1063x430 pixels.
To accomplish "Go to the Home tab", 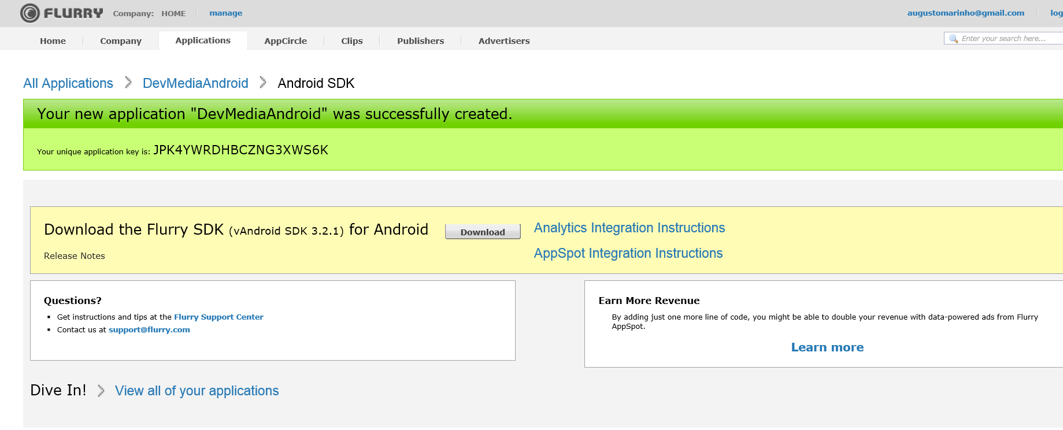I will tap(53, 41).
